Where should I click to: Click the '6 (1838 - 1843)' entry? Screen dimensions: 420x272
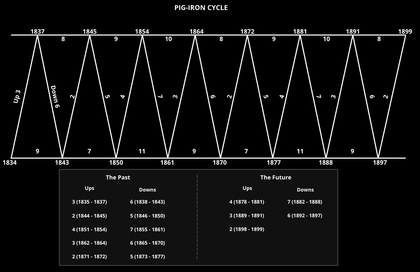[x=148, y=202]
